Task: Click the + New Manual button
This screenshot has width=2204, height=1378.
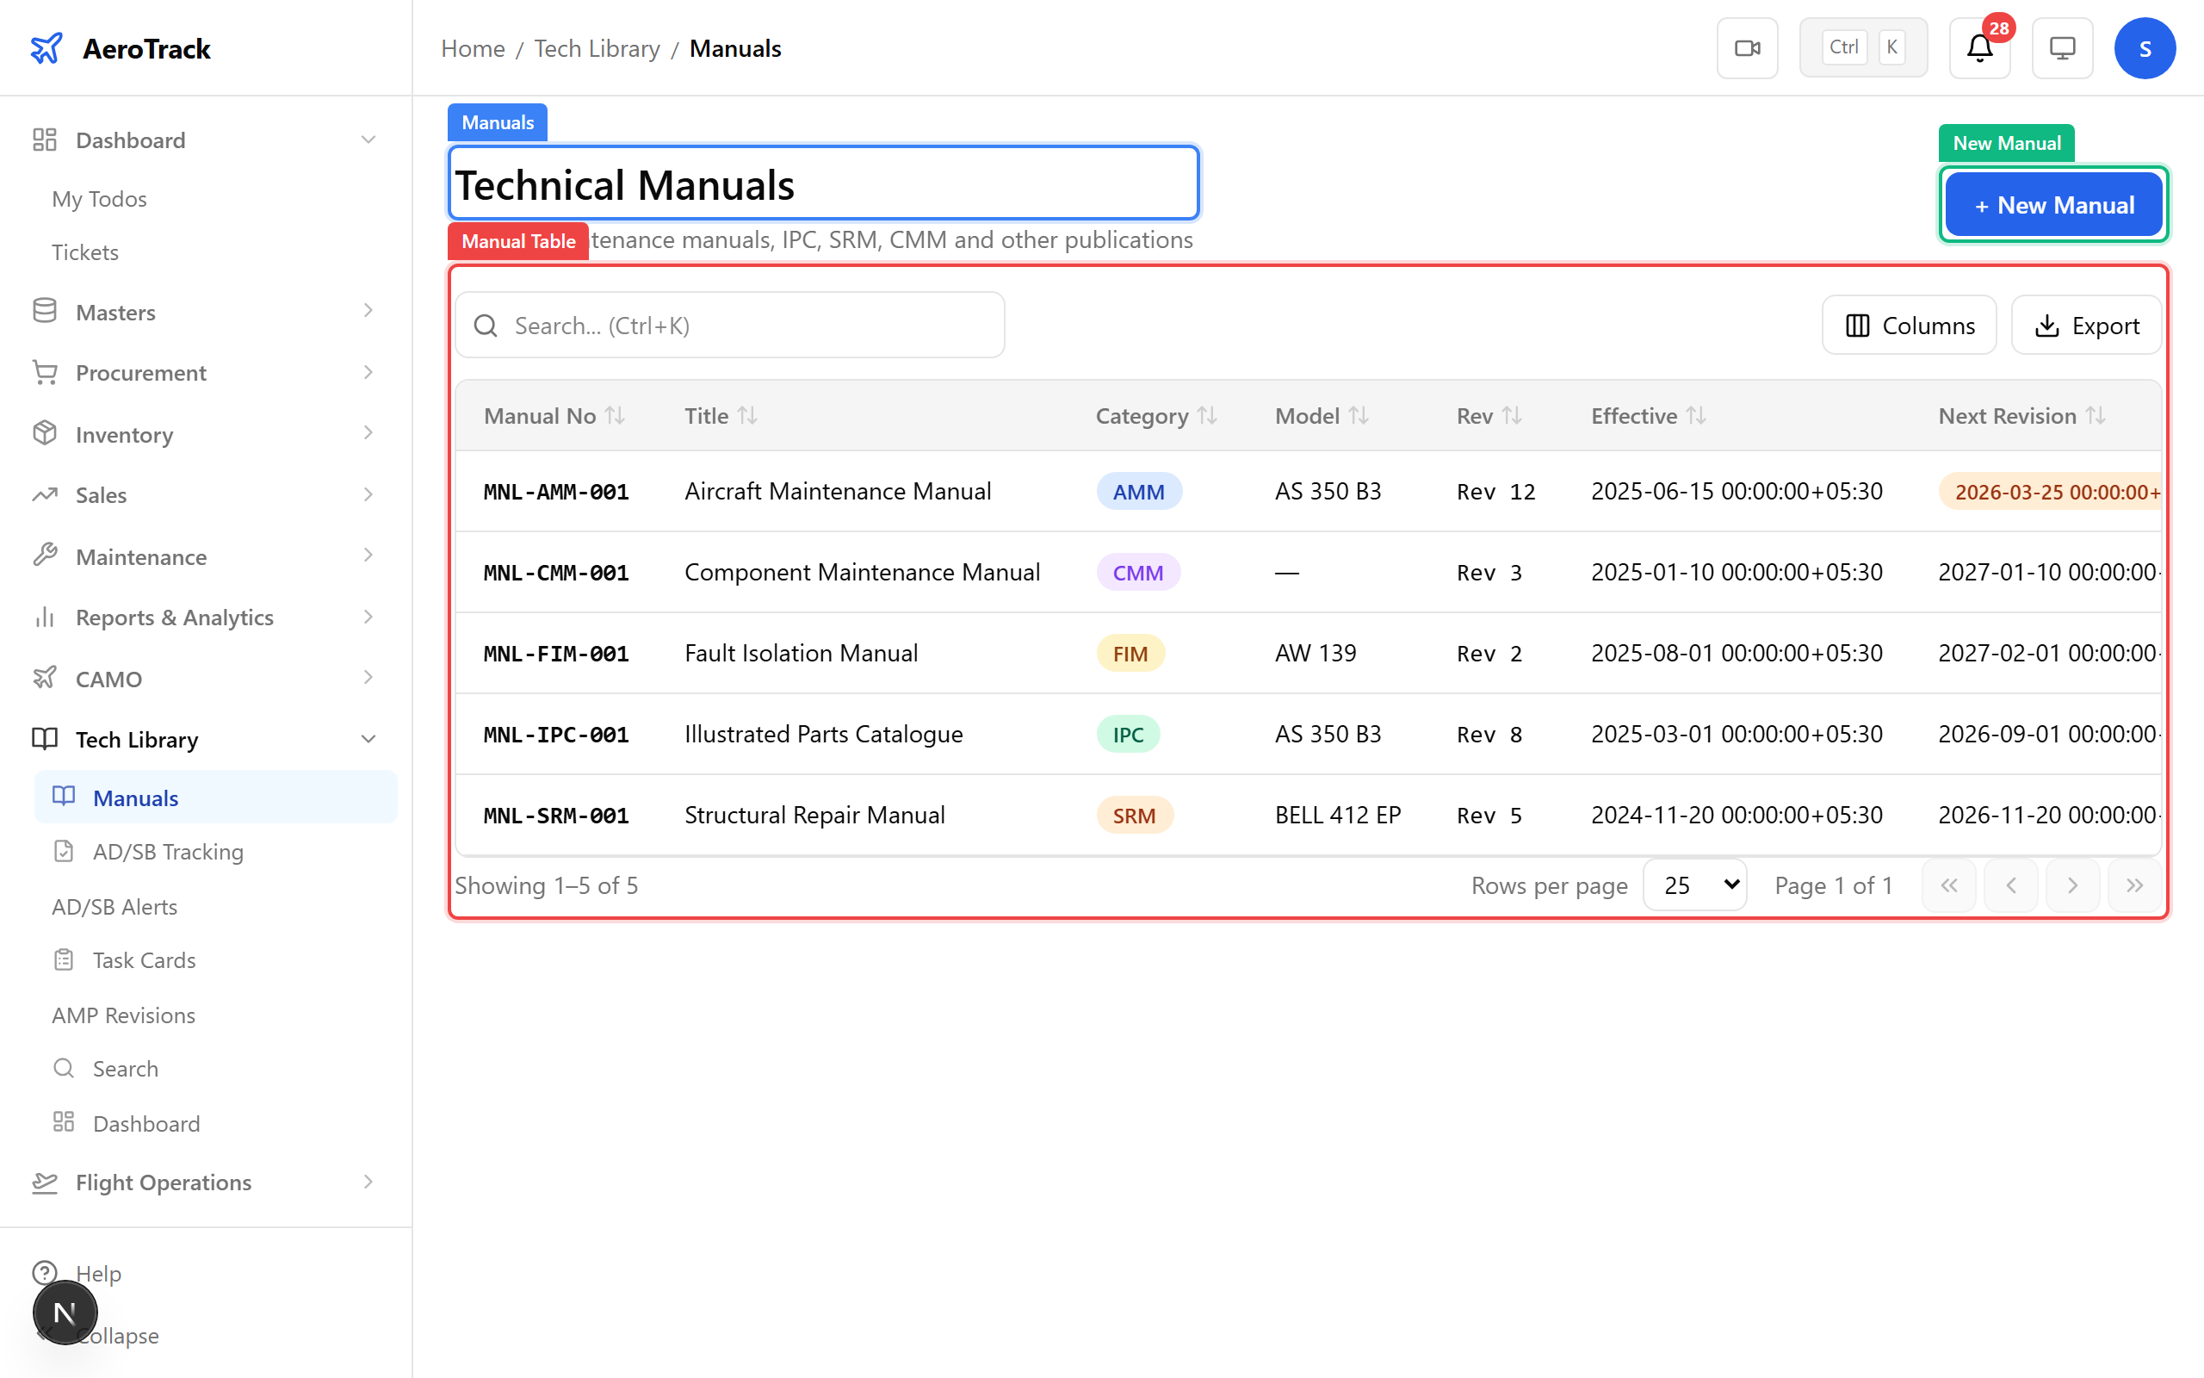Action: tap(2052, 204)
